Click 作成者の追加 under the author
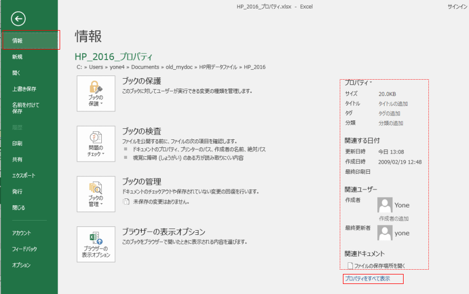 (x=394, y=219)
